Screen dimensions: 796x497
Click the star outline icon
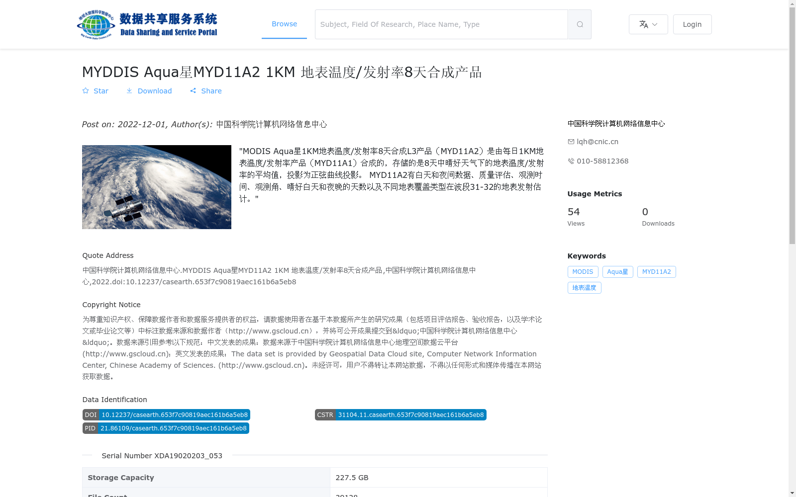click(86, 90)
